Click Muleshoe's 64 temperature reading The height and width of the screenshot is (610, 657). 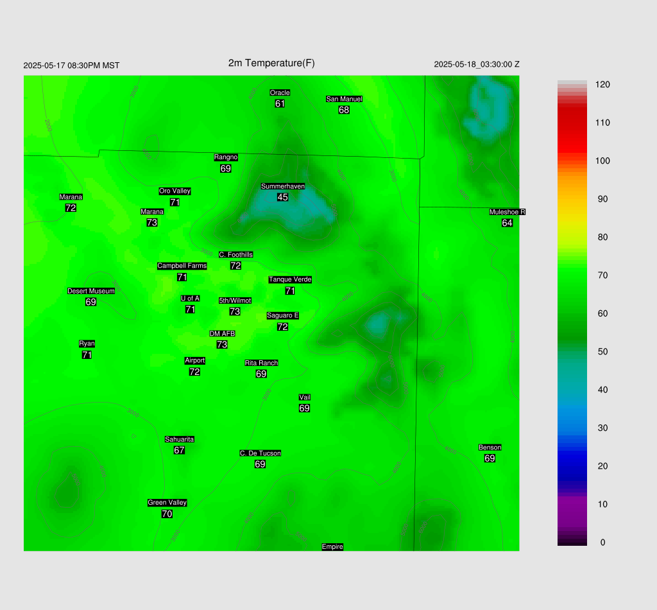point(507,223)
